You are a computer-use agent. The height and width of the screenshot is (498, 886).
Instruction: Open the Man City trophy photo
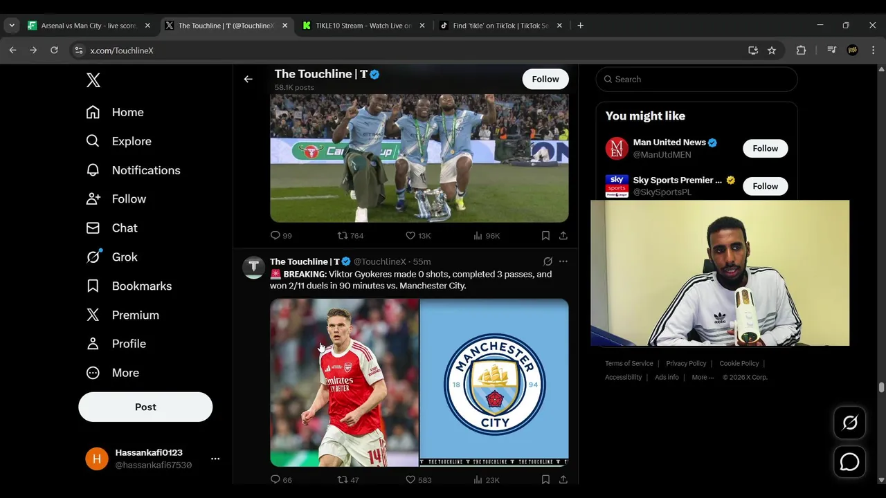pyautogui.click(x=419, y=158)
